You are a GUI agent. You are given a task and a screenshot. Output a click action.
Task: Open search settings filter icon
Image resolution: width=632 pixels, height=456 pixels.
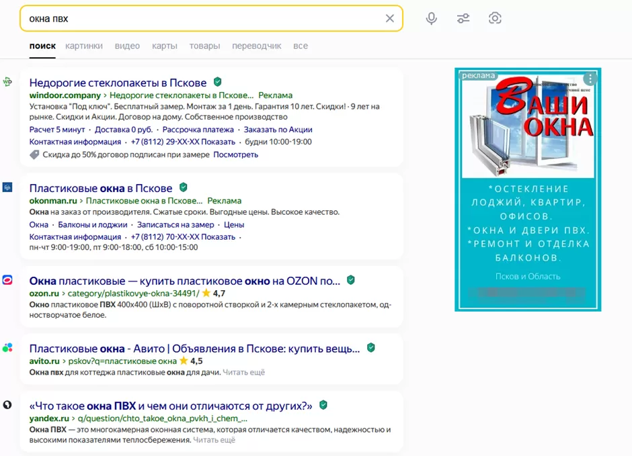click(x=463, y=18)
